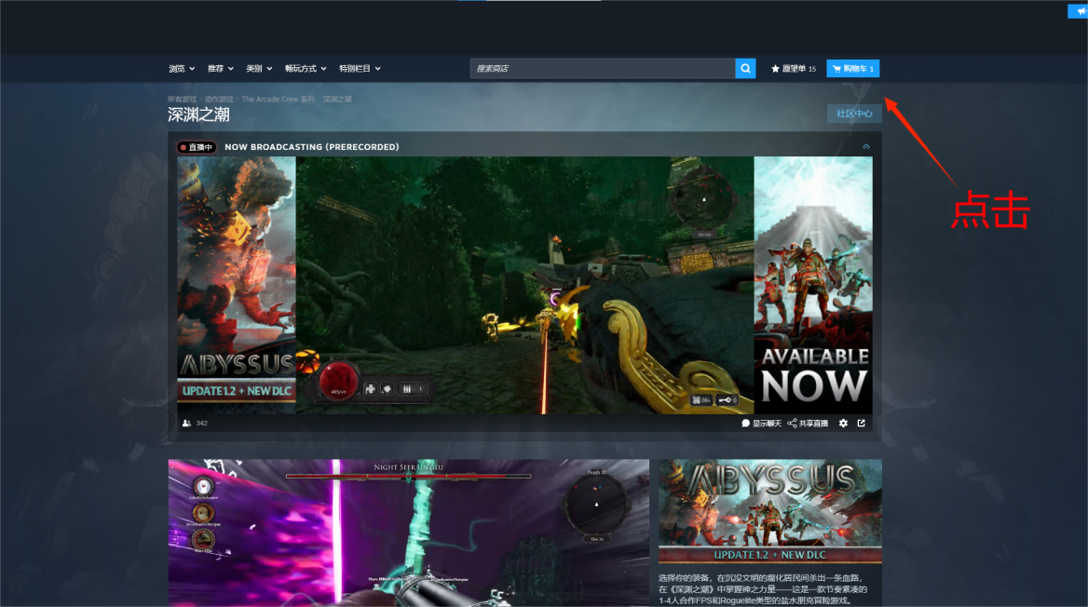Open the 特别栏目 menu

click(x=360, y=69)
